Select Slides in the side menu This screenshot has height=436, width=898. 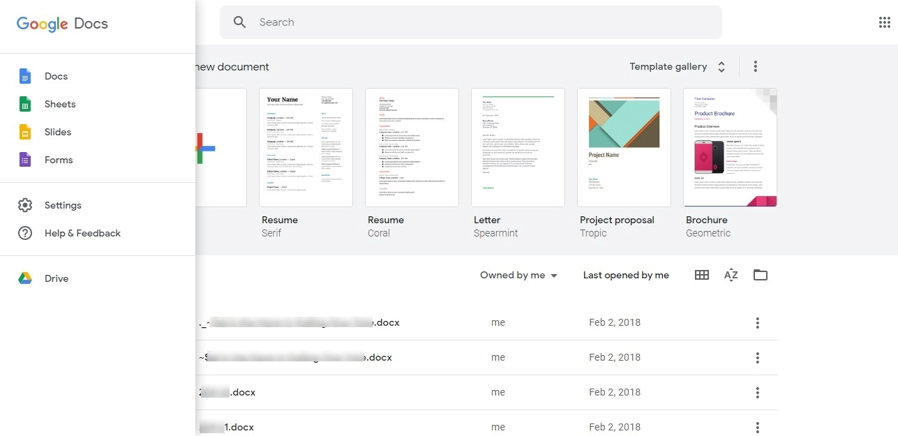[x=58, y=132]
